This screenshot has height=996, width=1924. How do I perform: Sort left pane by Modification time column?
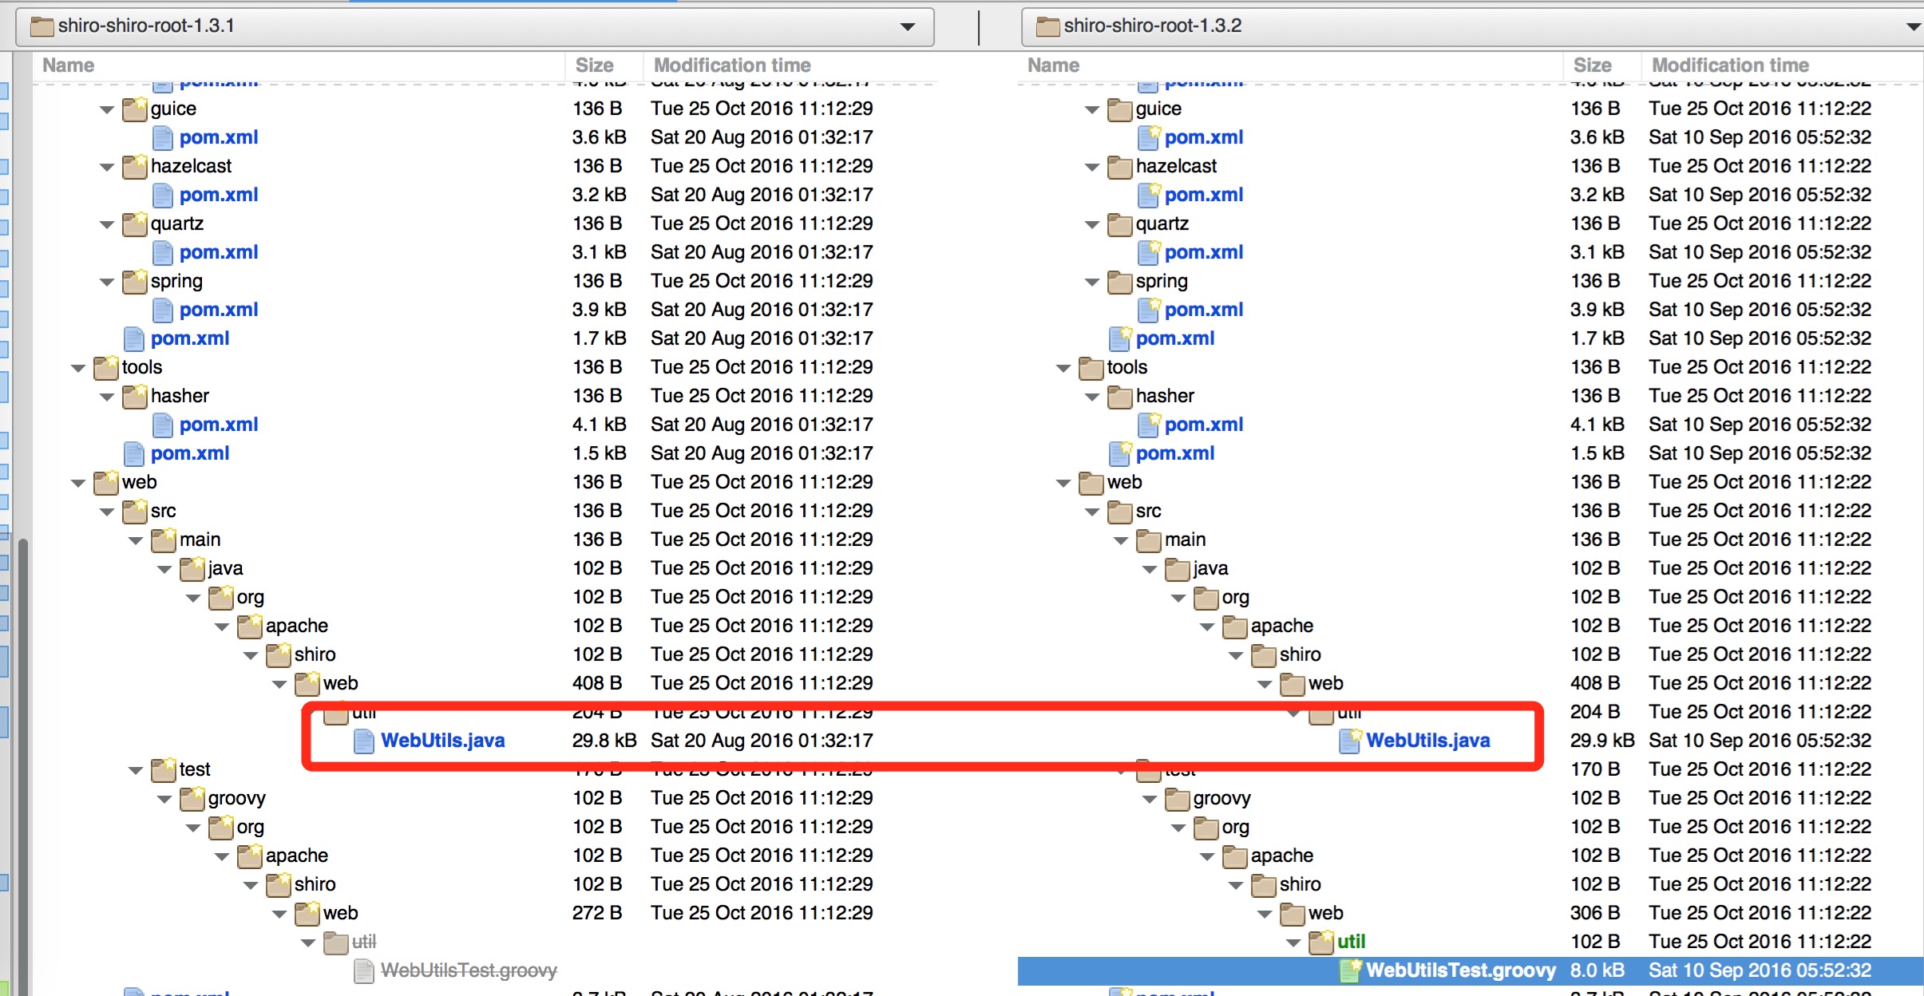[x=790, y=65]
